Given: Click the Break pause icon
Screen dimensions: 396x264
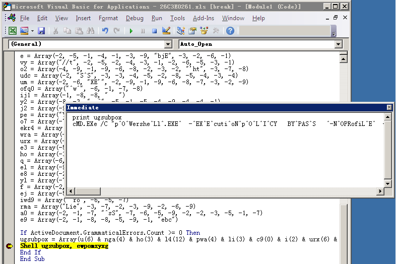Looking at the screenshot, I should (x=143, y=31).
